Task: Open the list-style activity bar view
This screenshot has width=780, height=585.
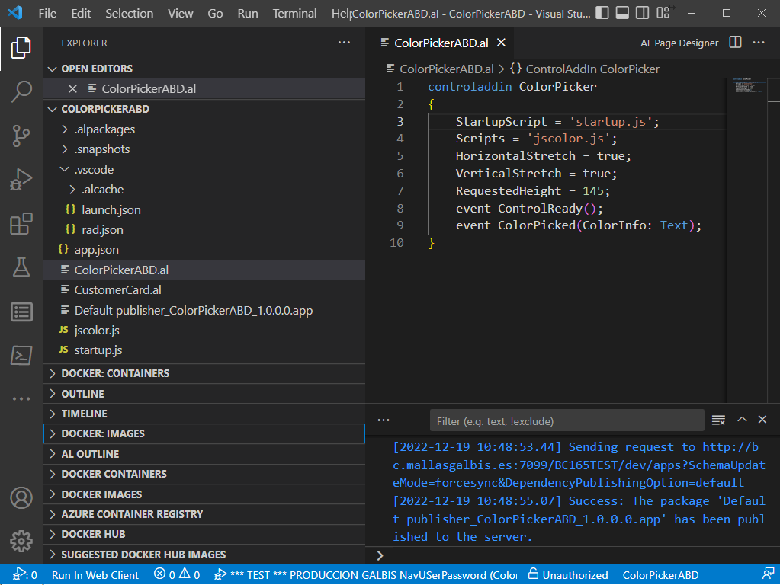Action: 21,312
